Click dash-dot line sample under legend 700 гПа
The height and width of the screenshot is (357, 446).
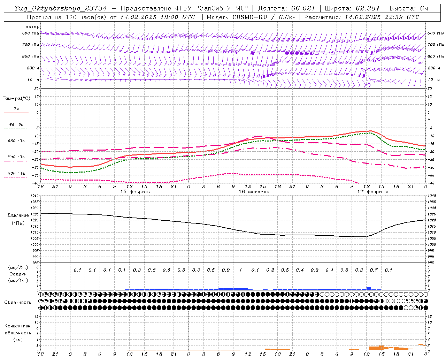pos(15,161)
